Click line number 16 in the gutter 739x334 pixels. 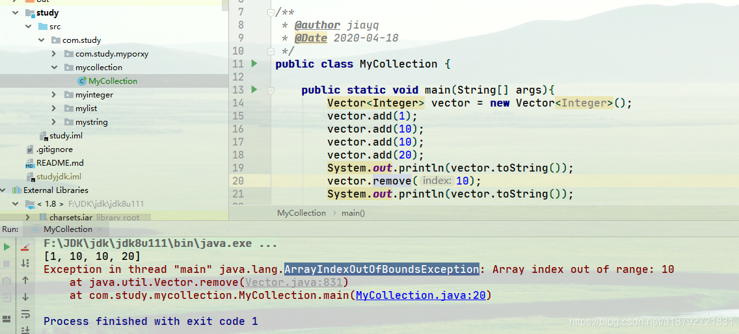point(238,129)
